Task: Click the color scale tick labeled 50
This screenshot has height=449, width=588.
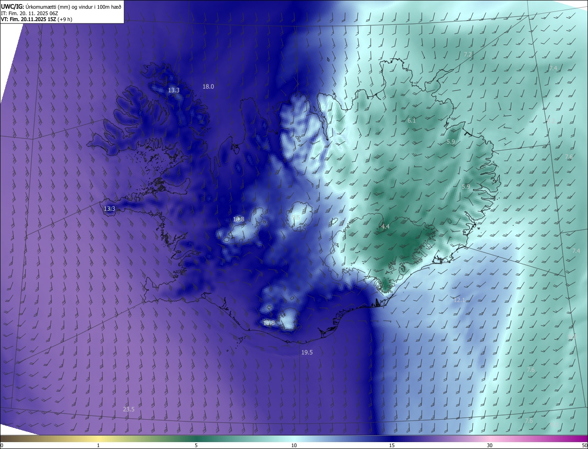Action: click(x=584, y=445)
